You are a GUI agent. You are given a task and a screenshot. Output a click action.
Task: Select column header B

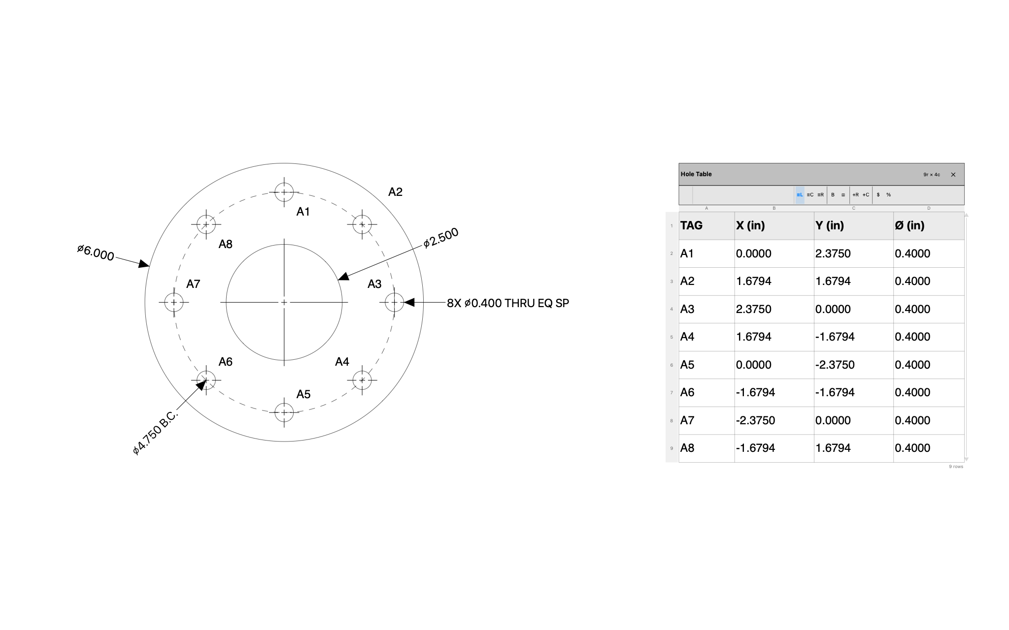774,208
